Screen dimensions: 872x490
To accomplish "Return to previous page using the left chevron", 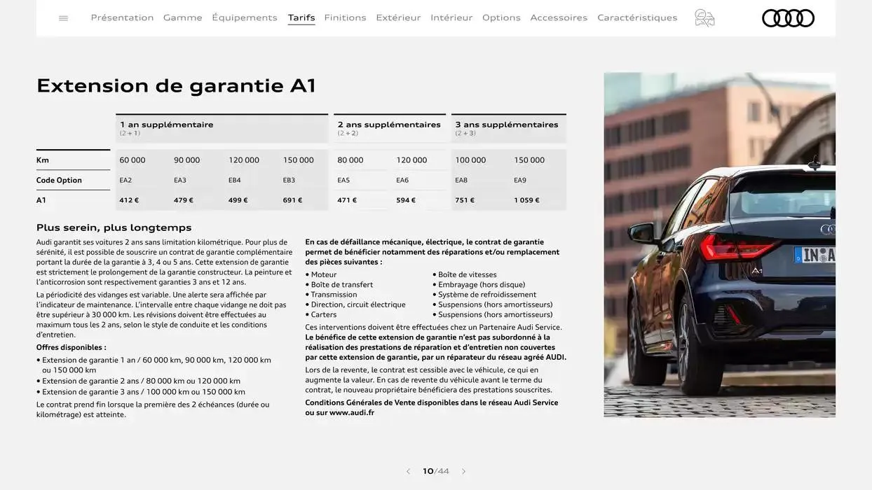I will tap(408, 471).
